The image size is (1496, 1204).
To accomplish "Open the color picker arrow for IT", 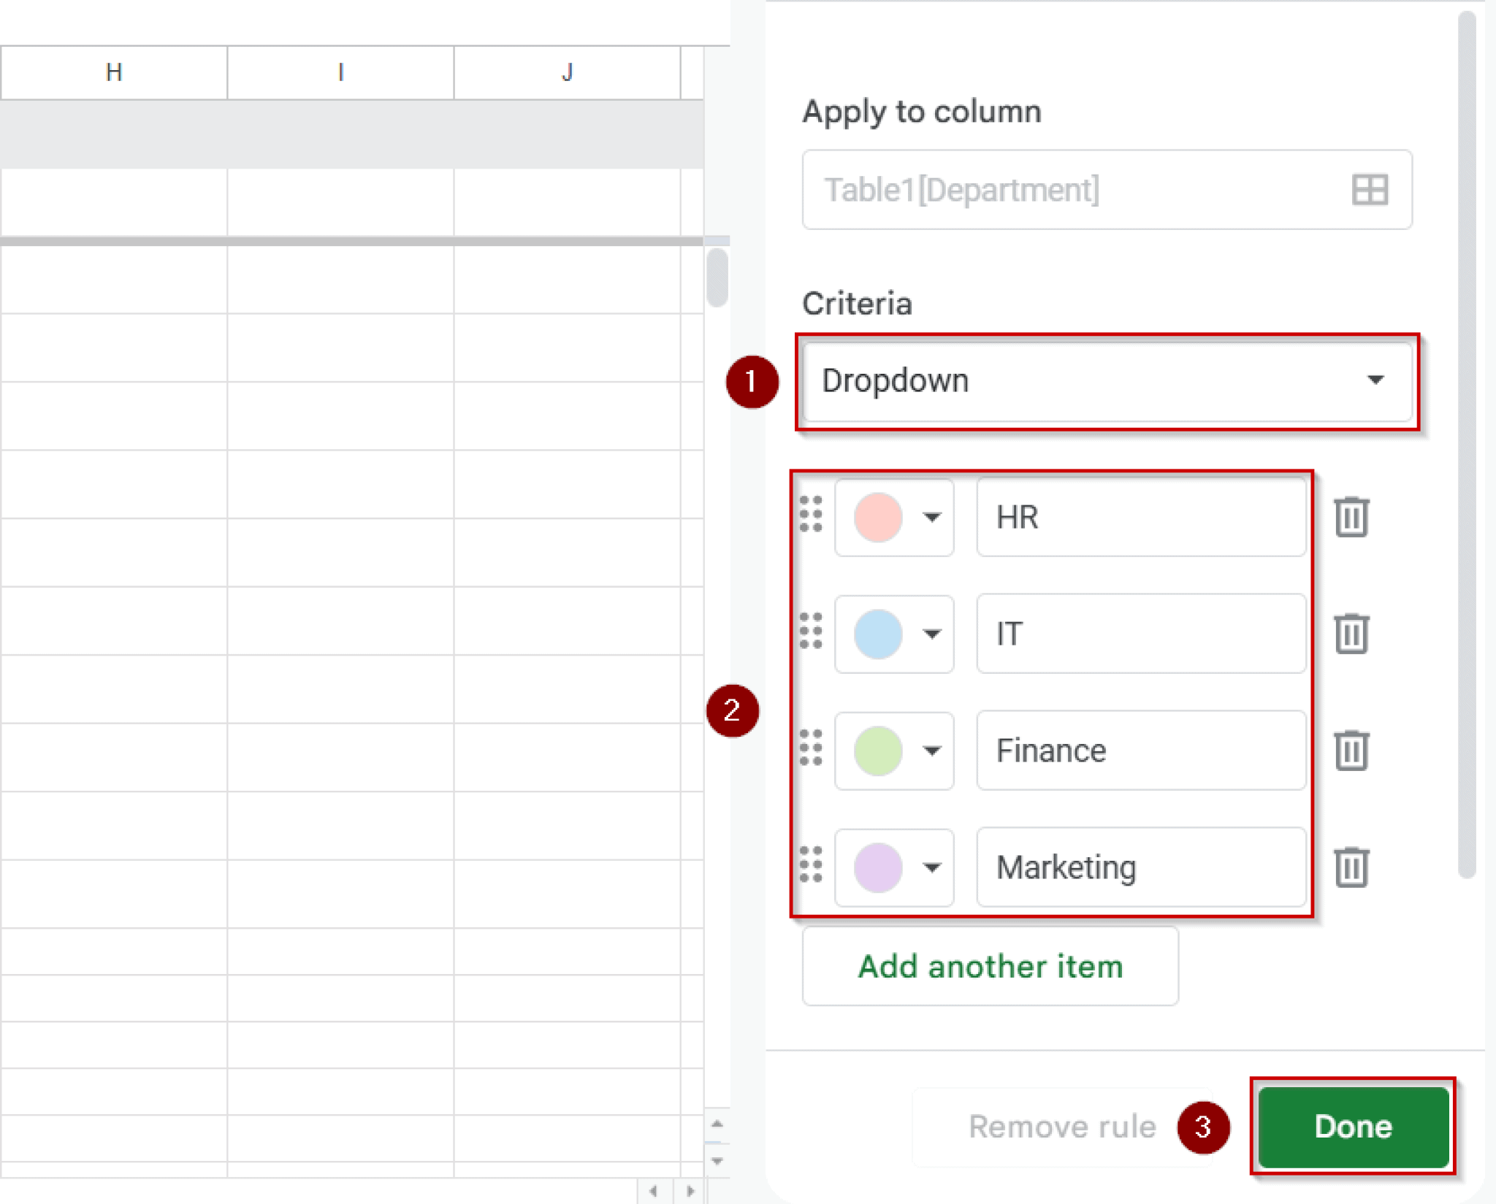I will pos(933,634).
